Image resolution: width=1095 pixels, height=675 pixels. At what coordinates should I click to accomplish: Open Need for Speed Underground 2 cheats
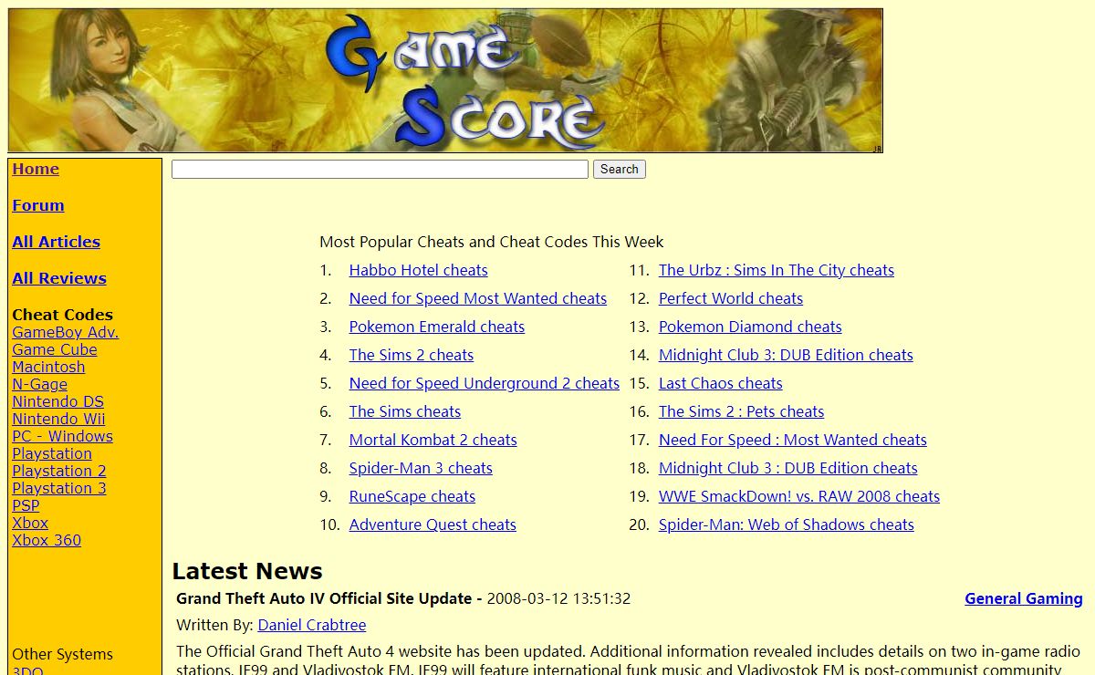click(x=485, y=383)
